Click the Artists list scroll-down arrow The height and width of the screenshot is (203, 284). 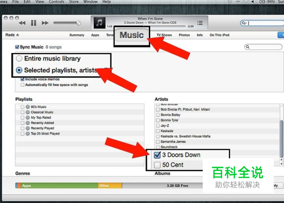tap(281, 164)
